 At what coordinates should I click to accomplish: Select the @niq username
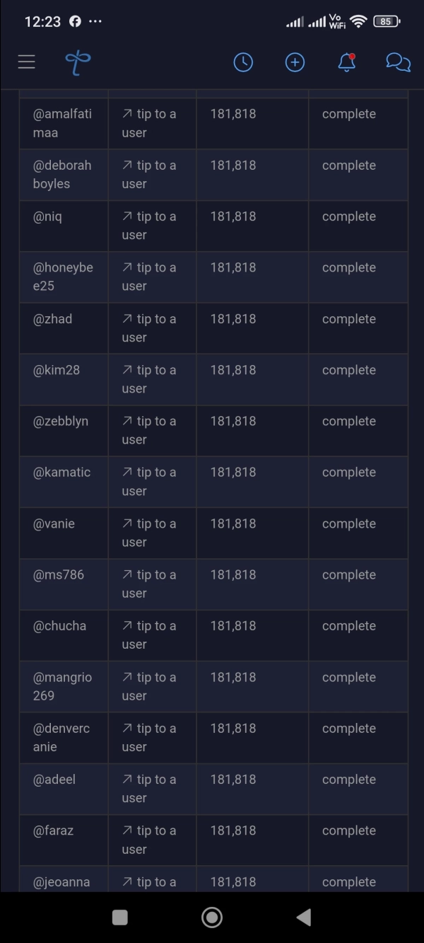[x=47, y=216]
